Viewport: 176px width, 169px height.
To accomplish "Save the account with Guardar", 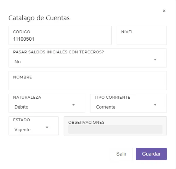I will pos(151,154).
